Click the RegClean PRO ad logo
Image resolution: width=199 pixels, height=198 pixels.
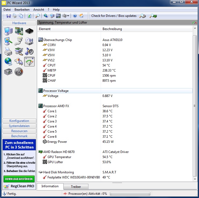[x=19, y=186]
